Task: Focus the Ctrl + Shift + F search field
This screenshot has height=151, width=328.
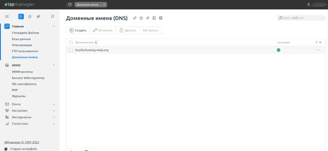Action: [301, 18]
